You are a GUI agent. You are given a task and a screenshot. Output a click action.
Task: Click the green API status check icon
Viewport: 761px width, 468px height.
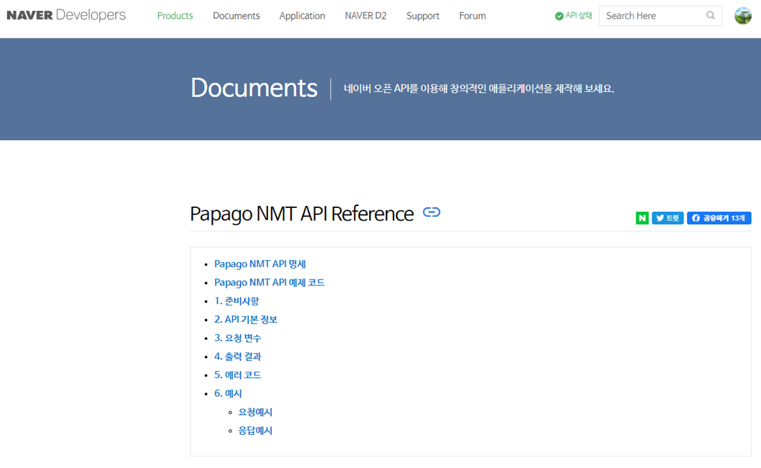pyautogui.click(x=559, y=16)
